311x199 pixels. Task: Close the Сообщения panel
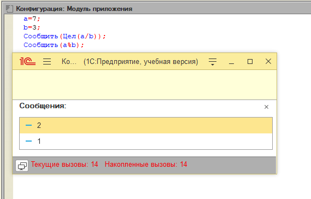[x=266, y=107]
